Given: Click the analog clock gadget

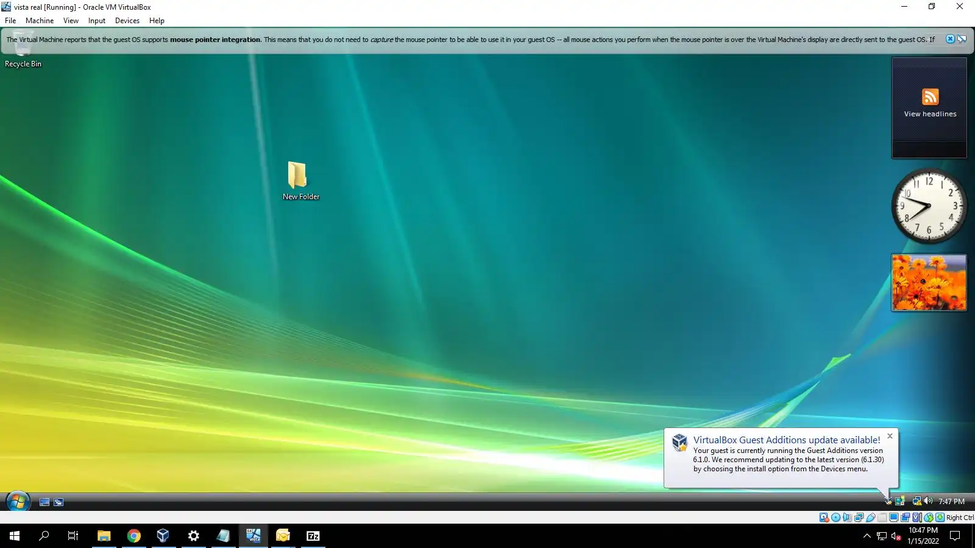Looking at the screenshot, I should pos(929,206).
